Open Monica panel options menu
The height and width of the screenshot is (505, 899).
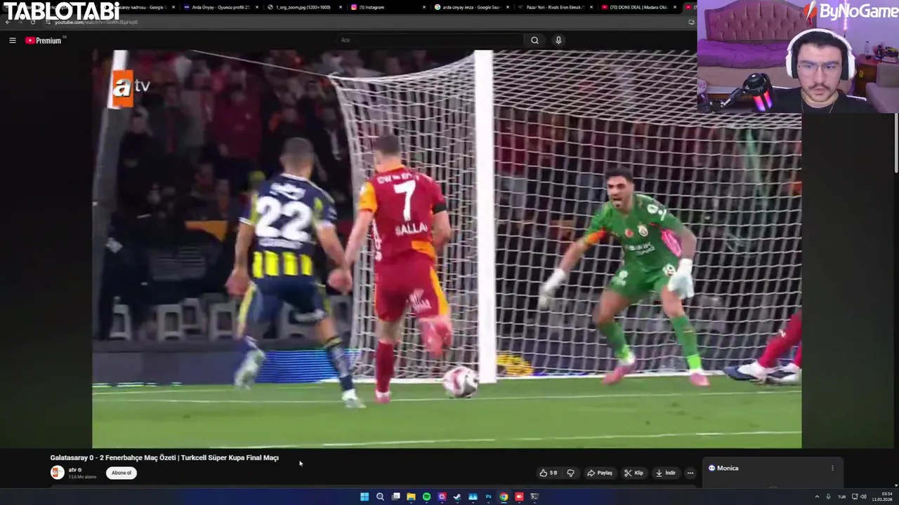click(832, 468)
